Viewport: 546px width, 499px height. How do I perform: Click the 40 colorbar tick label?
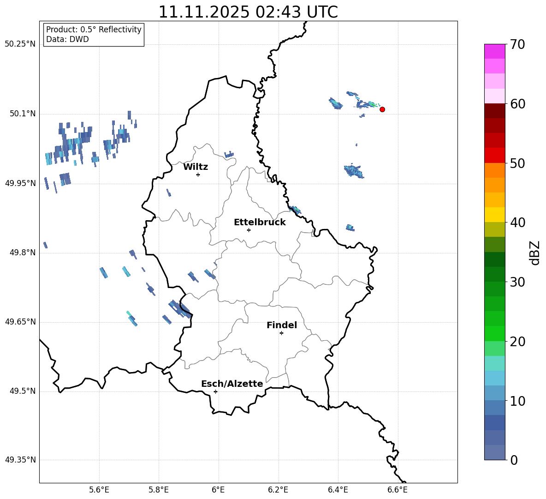(x=517, y=222)
